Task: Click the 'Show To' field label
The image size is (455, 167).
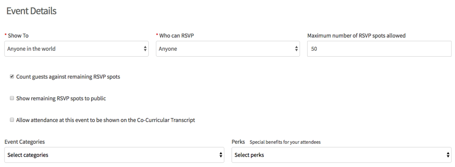Action: tap(18, 36)
